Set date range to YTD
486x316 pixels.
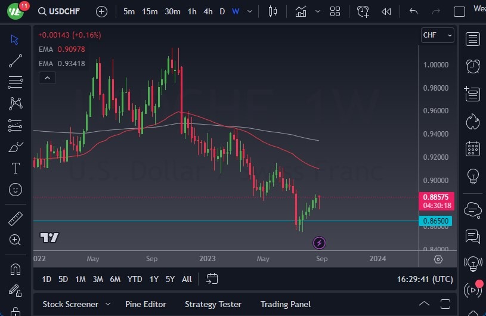tap(135, 279)
